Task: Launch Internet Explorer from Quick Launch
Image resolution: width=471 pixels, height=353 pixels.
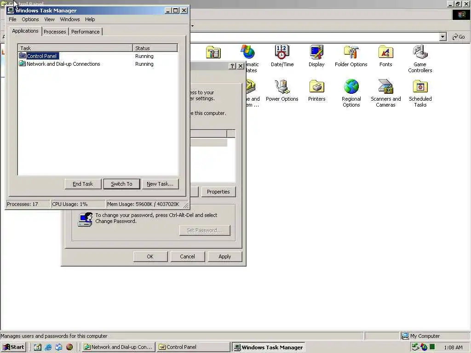Action: 48,347
